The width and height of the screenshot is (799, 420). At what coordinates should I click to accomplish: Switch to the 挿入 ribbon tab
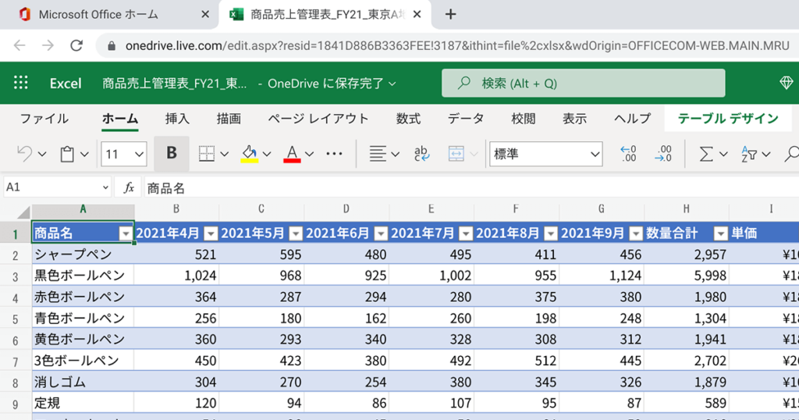click(177, 119)
